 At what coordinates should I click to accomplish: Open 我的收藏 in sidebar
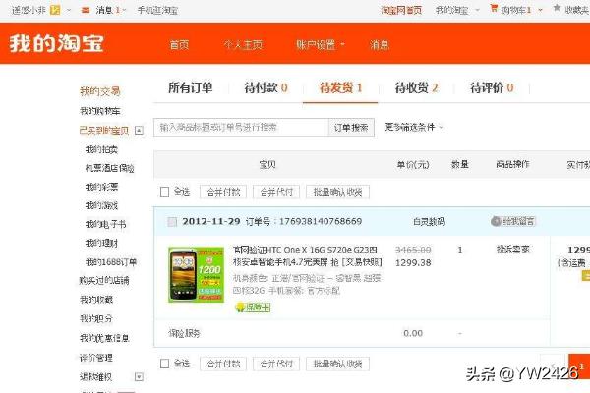[96, 300]
